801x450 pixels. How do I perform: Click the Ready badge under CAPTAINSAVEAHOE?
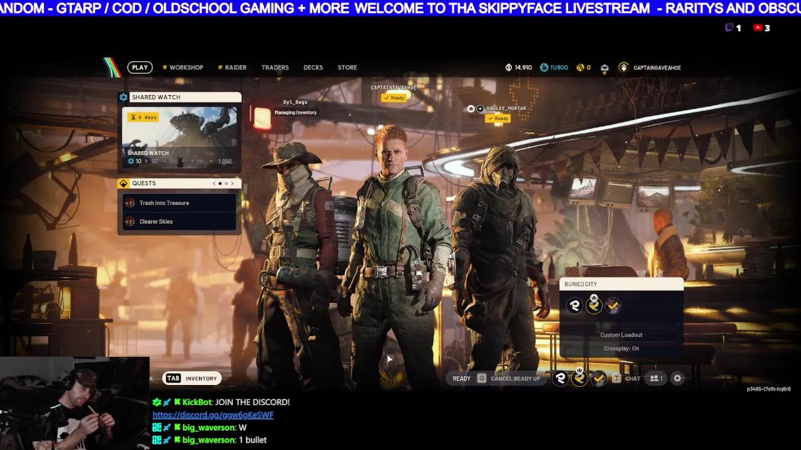394,97
